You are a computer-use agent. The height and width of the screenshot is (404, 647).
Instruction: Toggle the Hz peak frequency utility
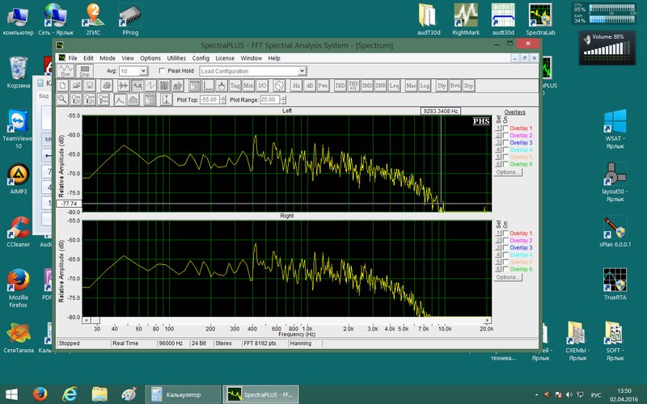(x=296, y=86)
